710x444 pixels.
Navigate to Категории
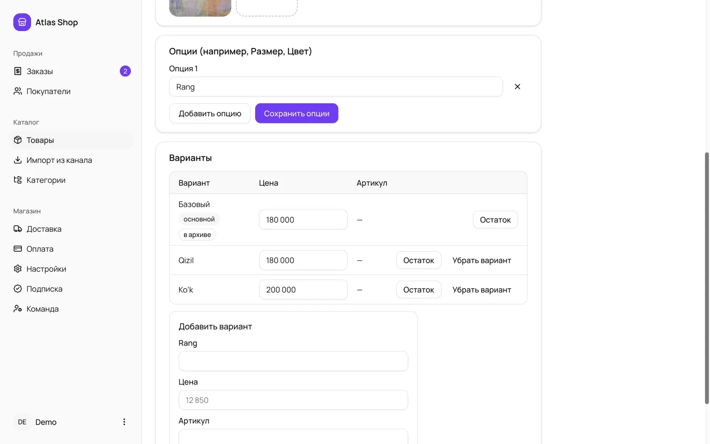(71, 180)
